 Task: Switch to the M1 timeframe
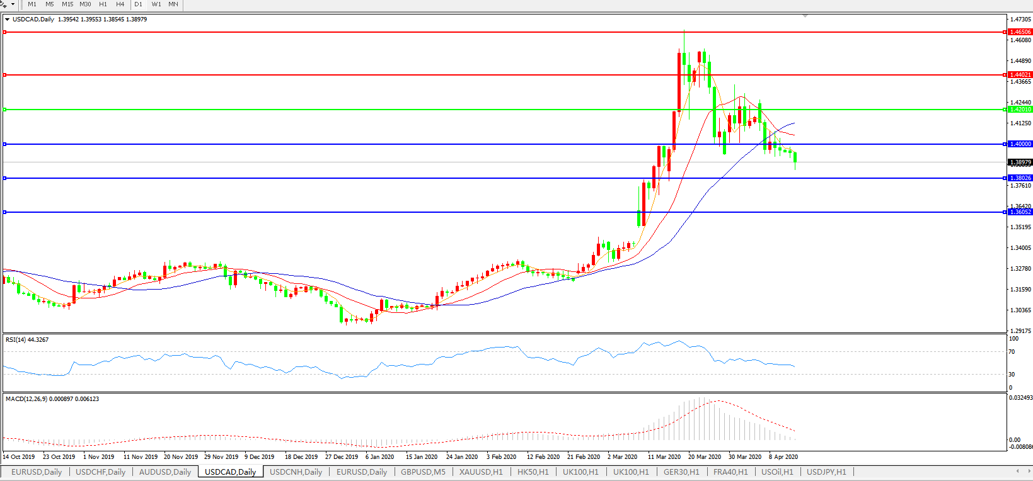[32, 4]
